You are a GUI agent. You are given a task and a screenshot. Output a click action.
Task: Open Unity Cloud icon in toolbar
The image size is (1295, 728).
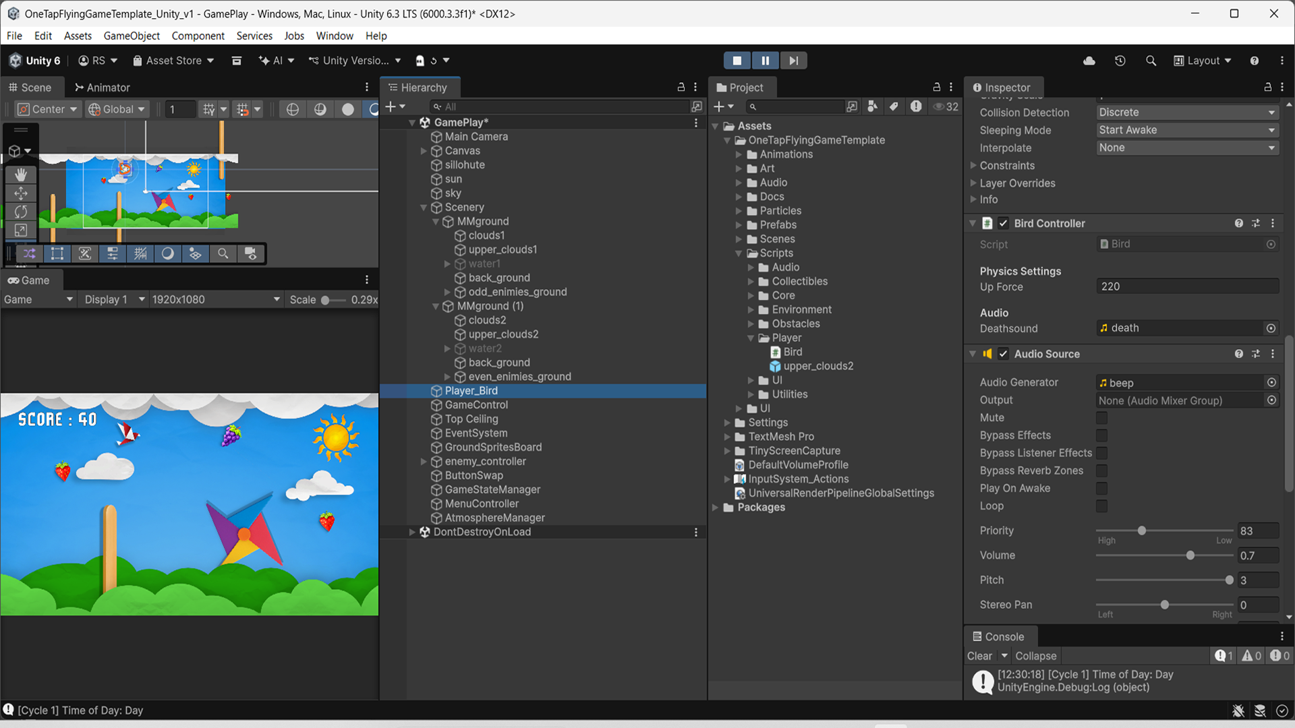pyautogui.click(x=1089, y=61)
